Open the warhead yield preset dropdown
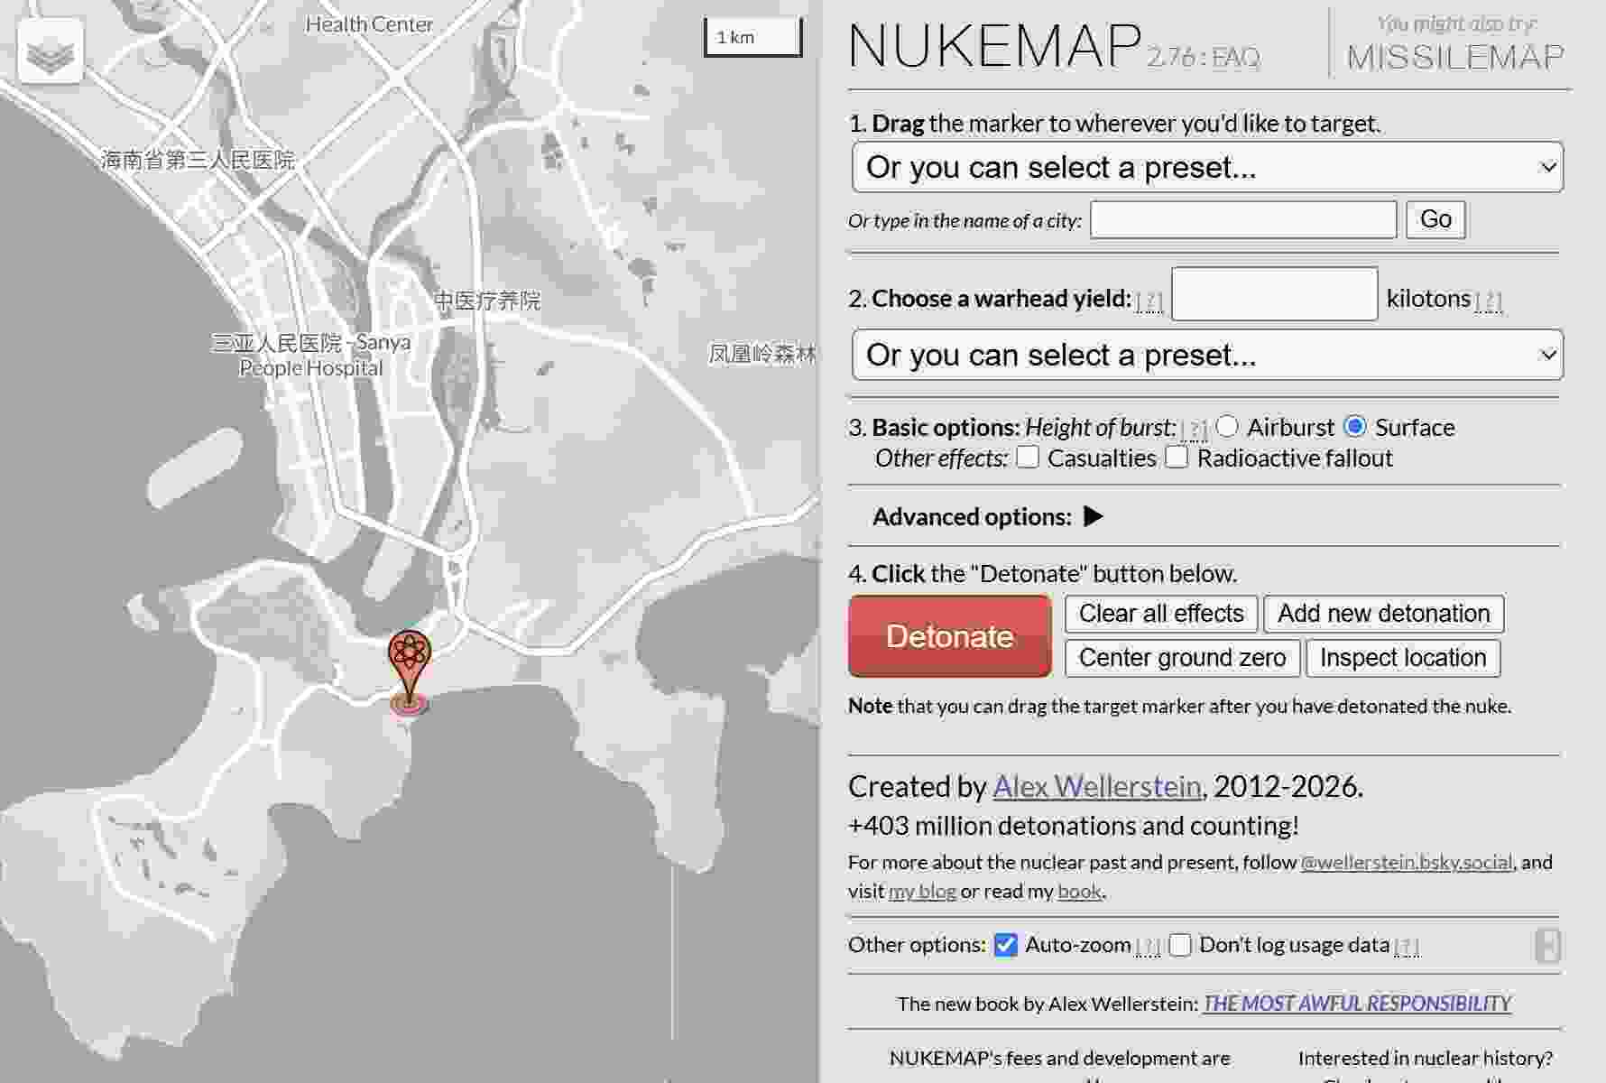This screenshot has height=1083, width=1606. pyautogui.click(x=1207, y=355)
